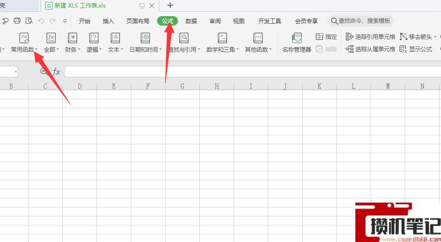The width and height of the screenshot is (441, 242).
Task: Switch to the 数据 tab
Action: [x=191, y=21]
